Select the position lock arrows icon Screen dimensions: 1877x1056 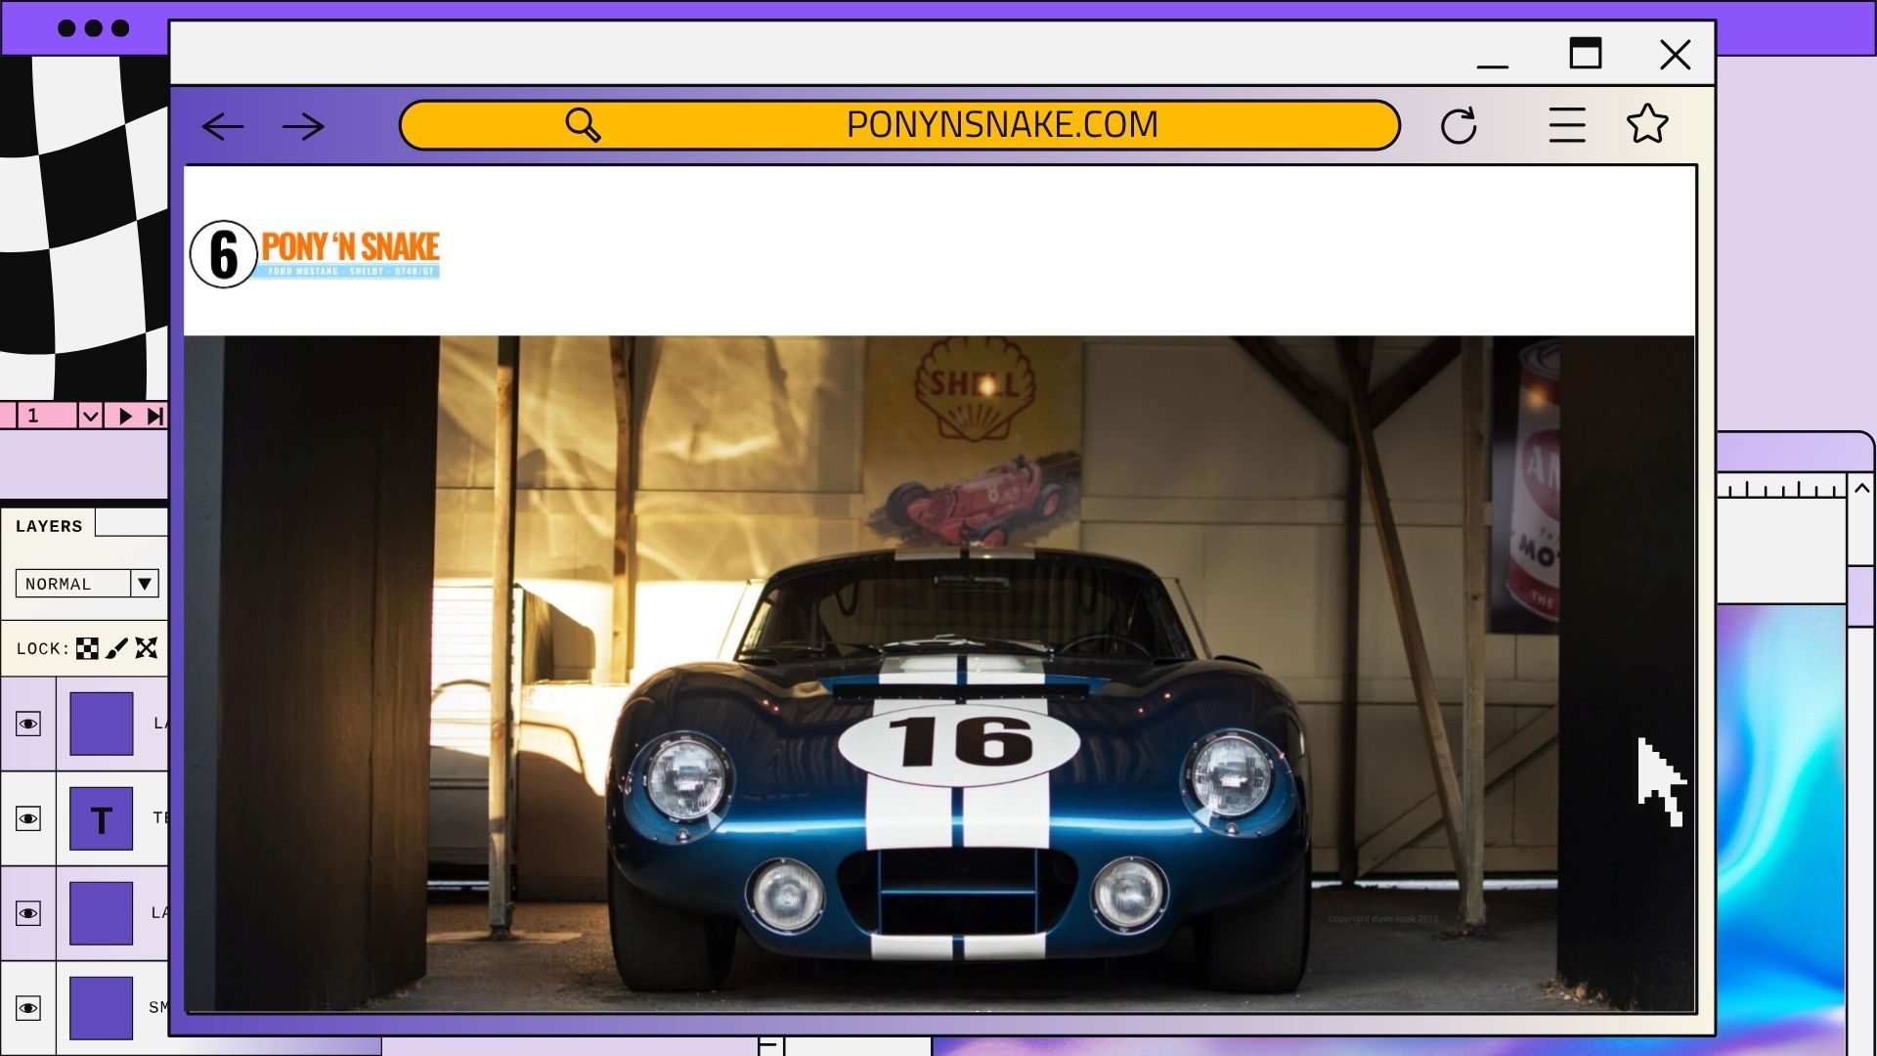(x=147, y=647)
